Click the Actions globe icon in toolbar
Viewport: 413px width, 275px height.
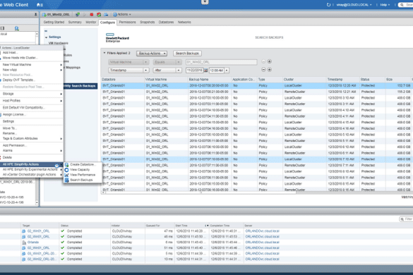click(x=115, y=15)
